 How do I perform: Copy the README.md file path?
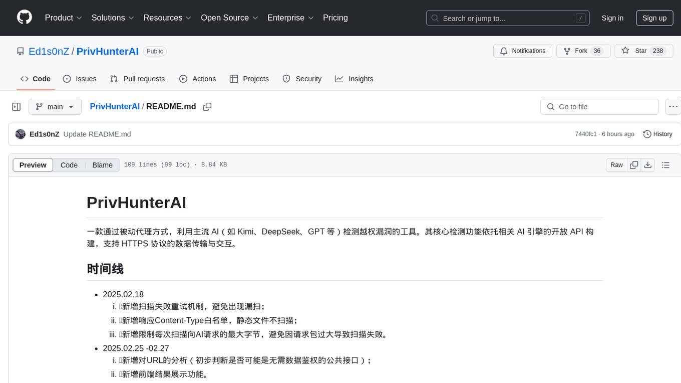(x=207, y=107)
